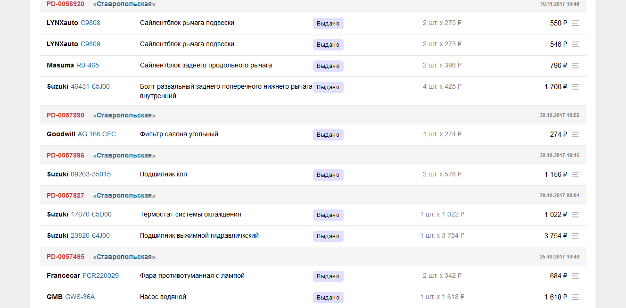Click Выдано status badge for GMB GWS-36A

[328, 298]
